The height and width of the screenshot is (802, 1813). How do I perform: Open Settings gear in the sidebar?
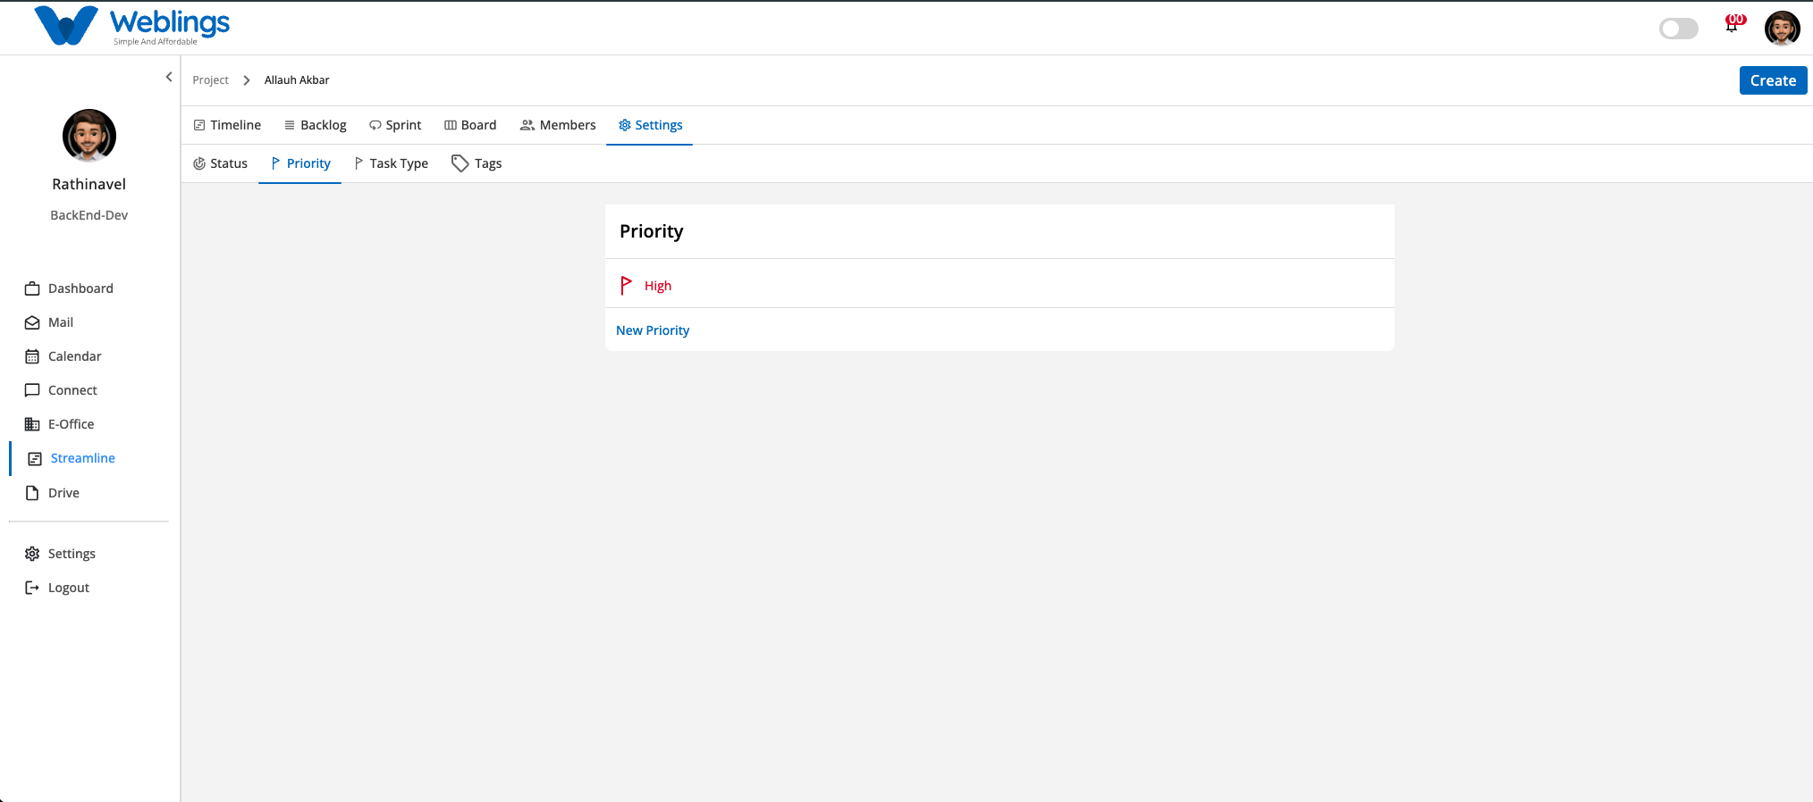coord(60,554)
